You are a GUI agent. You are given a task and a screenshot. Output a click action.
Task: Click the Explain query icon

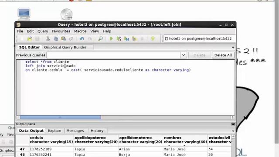click(x=134, y=39)
